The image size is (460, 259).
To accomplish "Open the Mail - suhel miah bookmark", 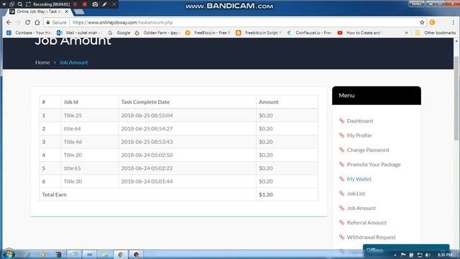I will (79, 32).
